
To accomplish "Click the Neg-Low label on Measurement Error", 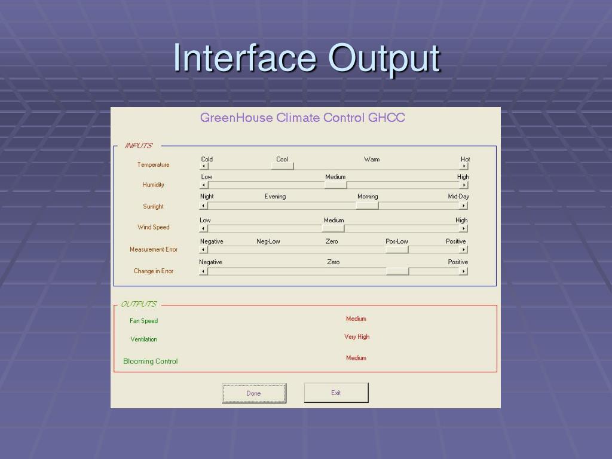I will (268, 241).
